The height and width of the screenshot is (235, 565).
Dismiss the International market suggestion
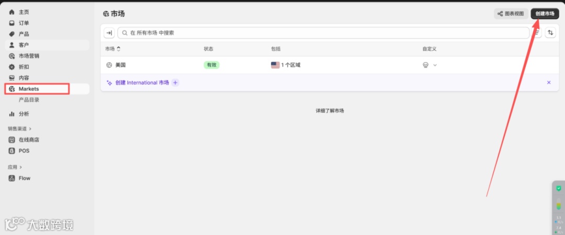pos(549,83)
